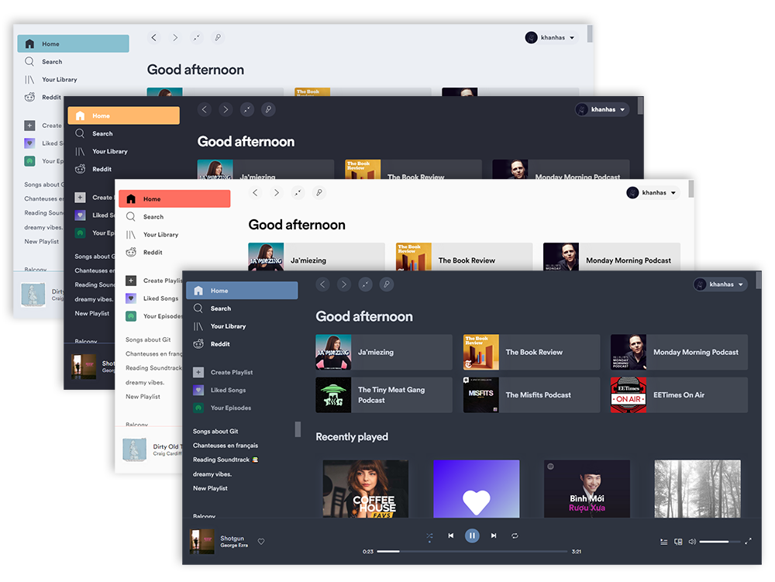Mute audio using the speaker icon
The height and width of the screenshot is (582, 775).
pos(692,542)
